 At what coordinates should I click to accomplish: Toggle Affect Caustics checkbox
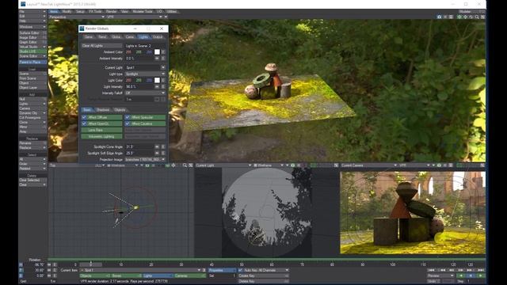[x=128, y=123]
